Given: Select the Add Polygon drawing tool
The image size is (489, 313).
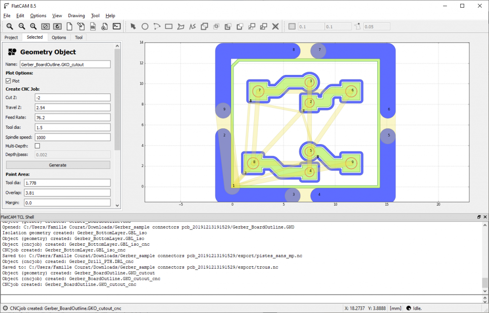Looking at the screenshot, I should tap(181, 27).
